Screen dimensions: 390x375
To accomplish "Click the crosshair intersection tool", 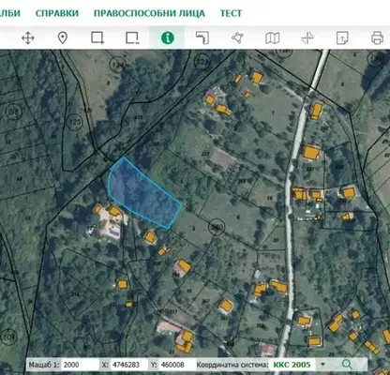I will (307, 38).
